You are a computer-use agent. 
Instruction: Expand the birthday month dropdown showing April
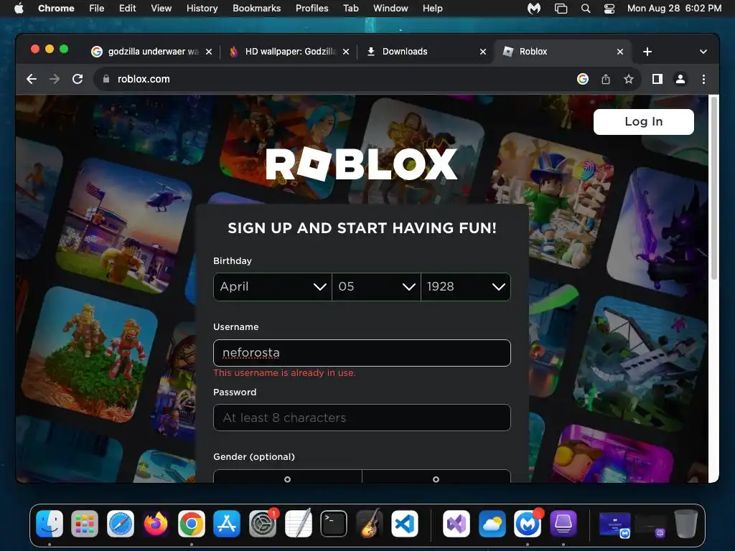click(272, 287)
